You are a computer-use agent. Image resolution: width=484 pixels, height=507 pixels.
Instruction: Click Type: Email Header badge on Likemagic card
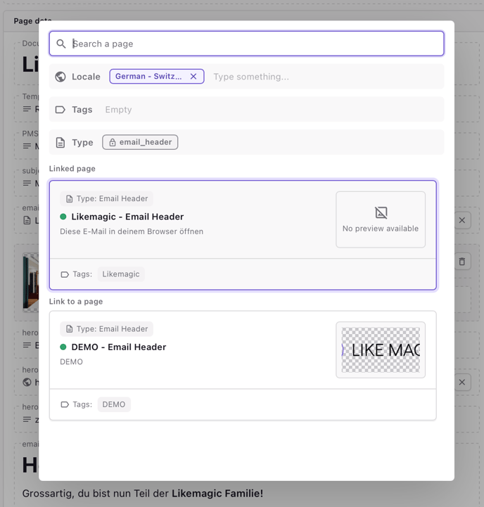(x=107, y=199)
